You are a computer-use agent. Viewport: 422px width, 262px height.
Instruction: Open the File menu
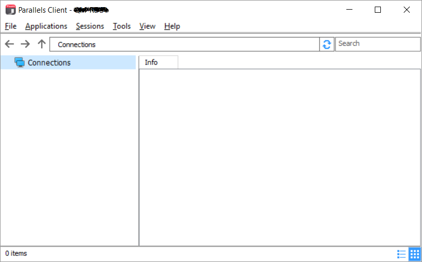pos(11,26)
